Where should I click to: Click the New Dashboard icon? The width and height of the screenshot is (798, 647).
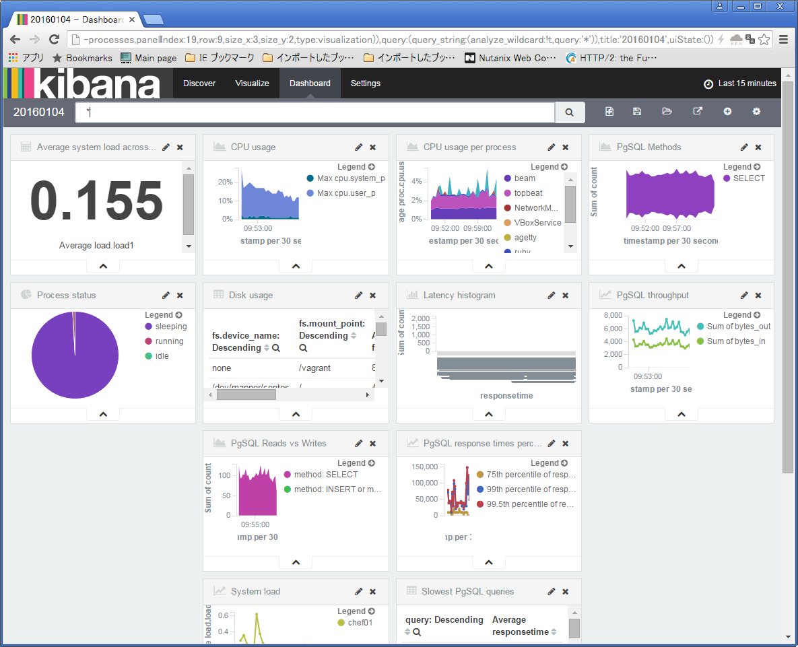click(609, 111)
